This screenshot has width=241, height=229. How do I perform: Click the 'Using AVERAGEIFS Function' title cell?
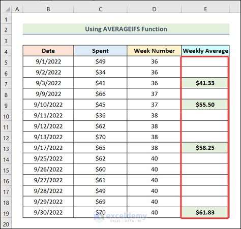click(126, 29)
